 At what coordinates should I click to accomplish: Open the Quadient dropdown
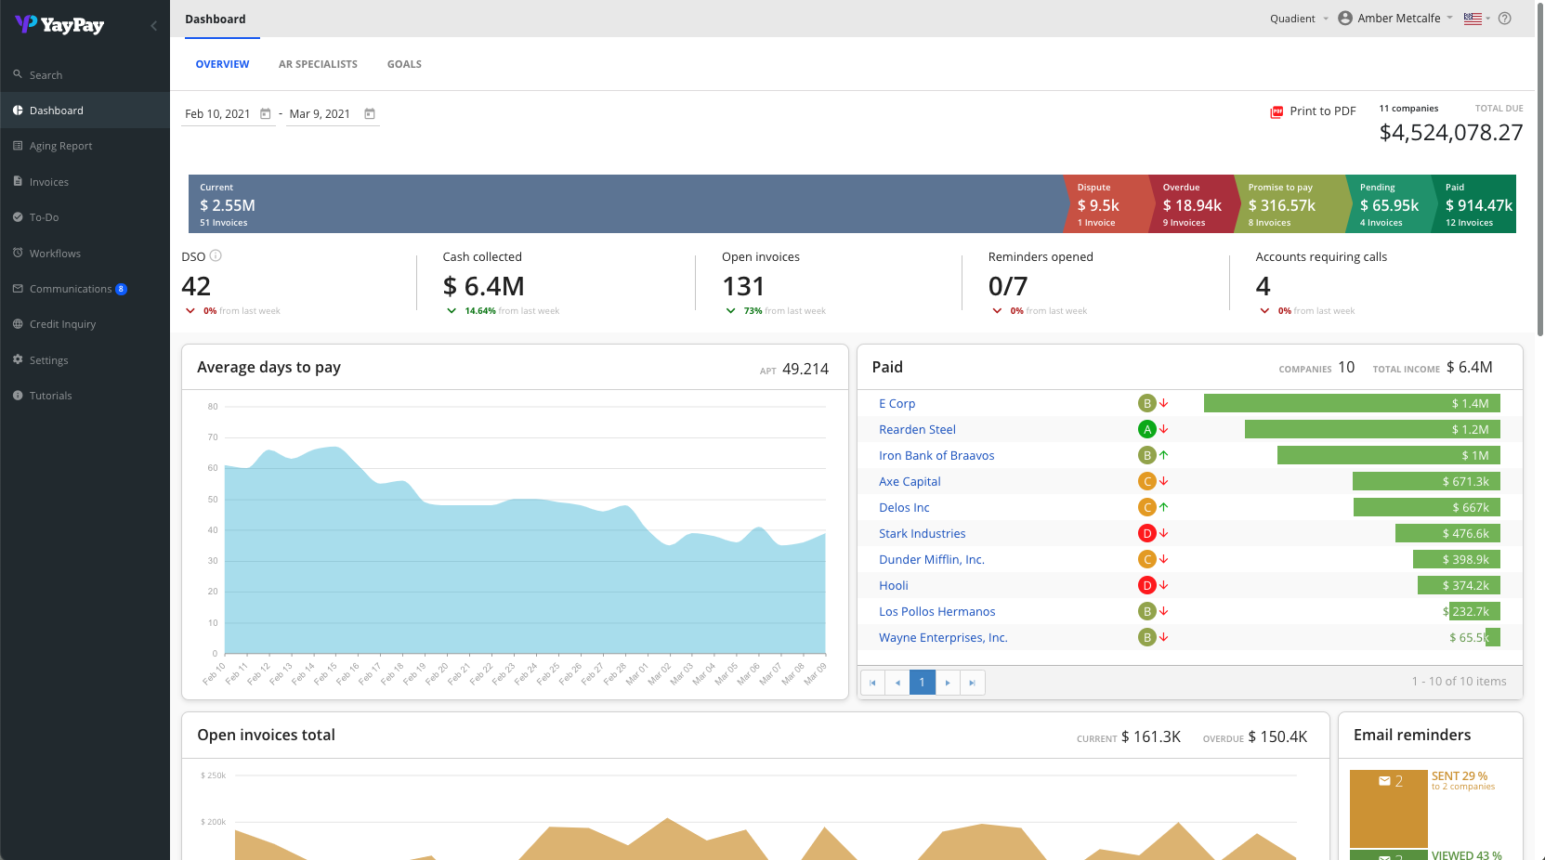pos(1297,18)
